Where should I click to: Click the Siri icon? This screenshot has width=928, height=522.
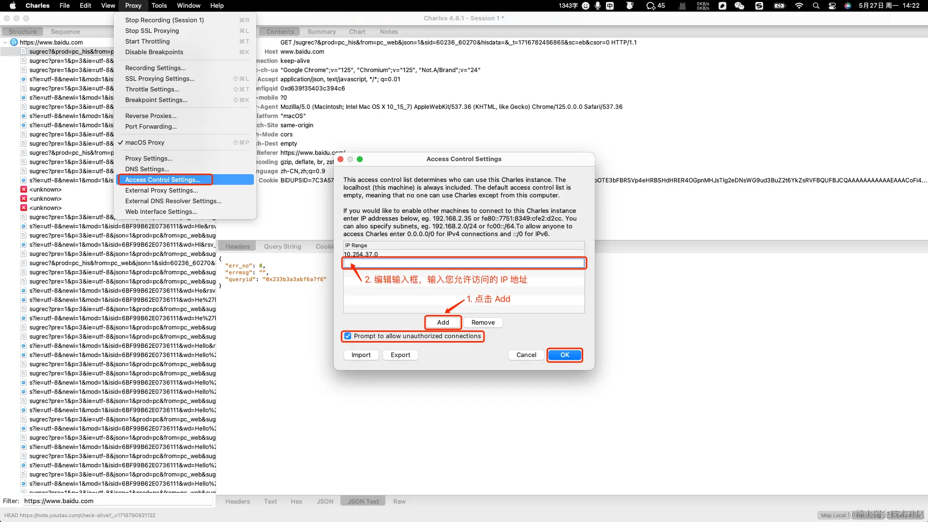click(x=847, y=6)
